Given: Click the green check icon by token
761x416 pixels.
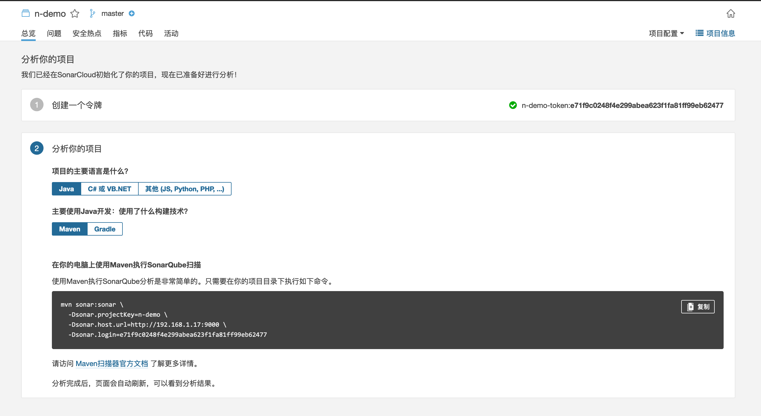Looking at the screenshot, I should 513,105.
